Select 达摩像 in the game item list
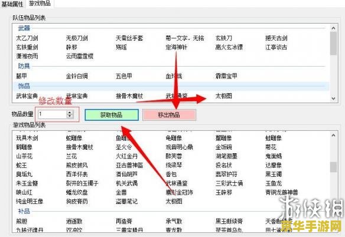This screenshot has width=345, height=237. pos(274,166)
